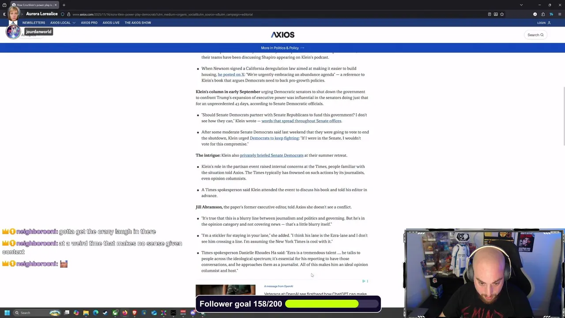The width and height of the screenshot is (565, 318).
Task: Click 'Klein's column in early September' text
Action: (228, 92)
